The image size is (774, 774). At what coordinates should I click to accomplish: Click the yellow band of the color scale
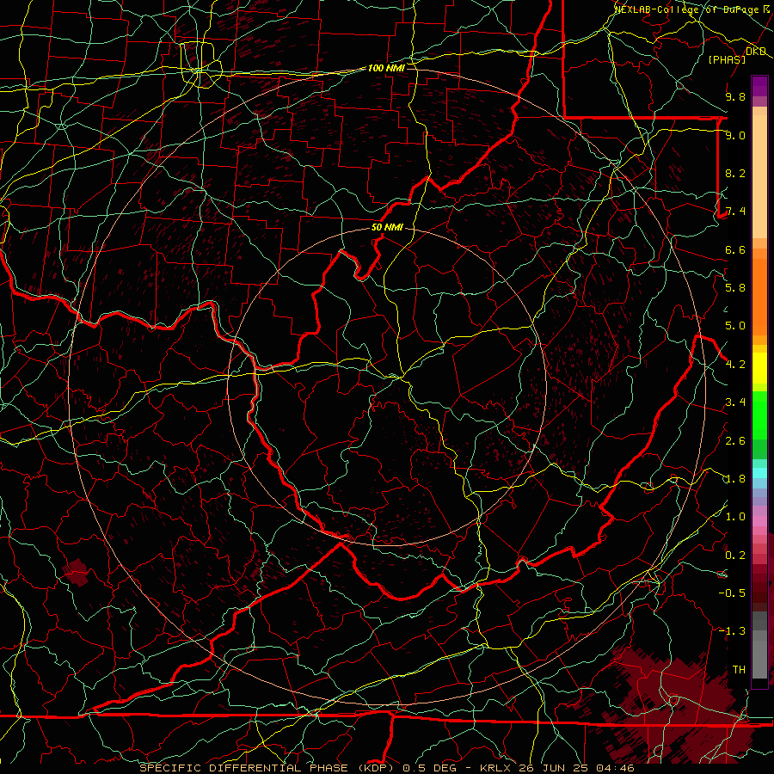pos(759,368)
